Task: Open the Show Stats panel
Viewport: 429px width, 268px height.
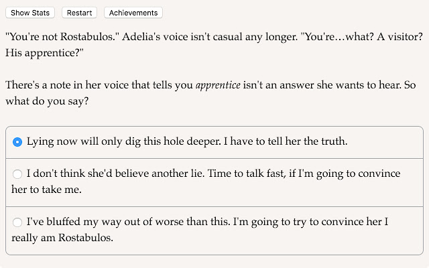Action: tap(30, 13)
